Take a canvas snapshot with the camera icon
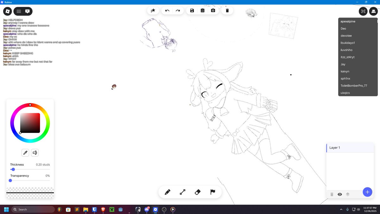 (x=213, y=10)
